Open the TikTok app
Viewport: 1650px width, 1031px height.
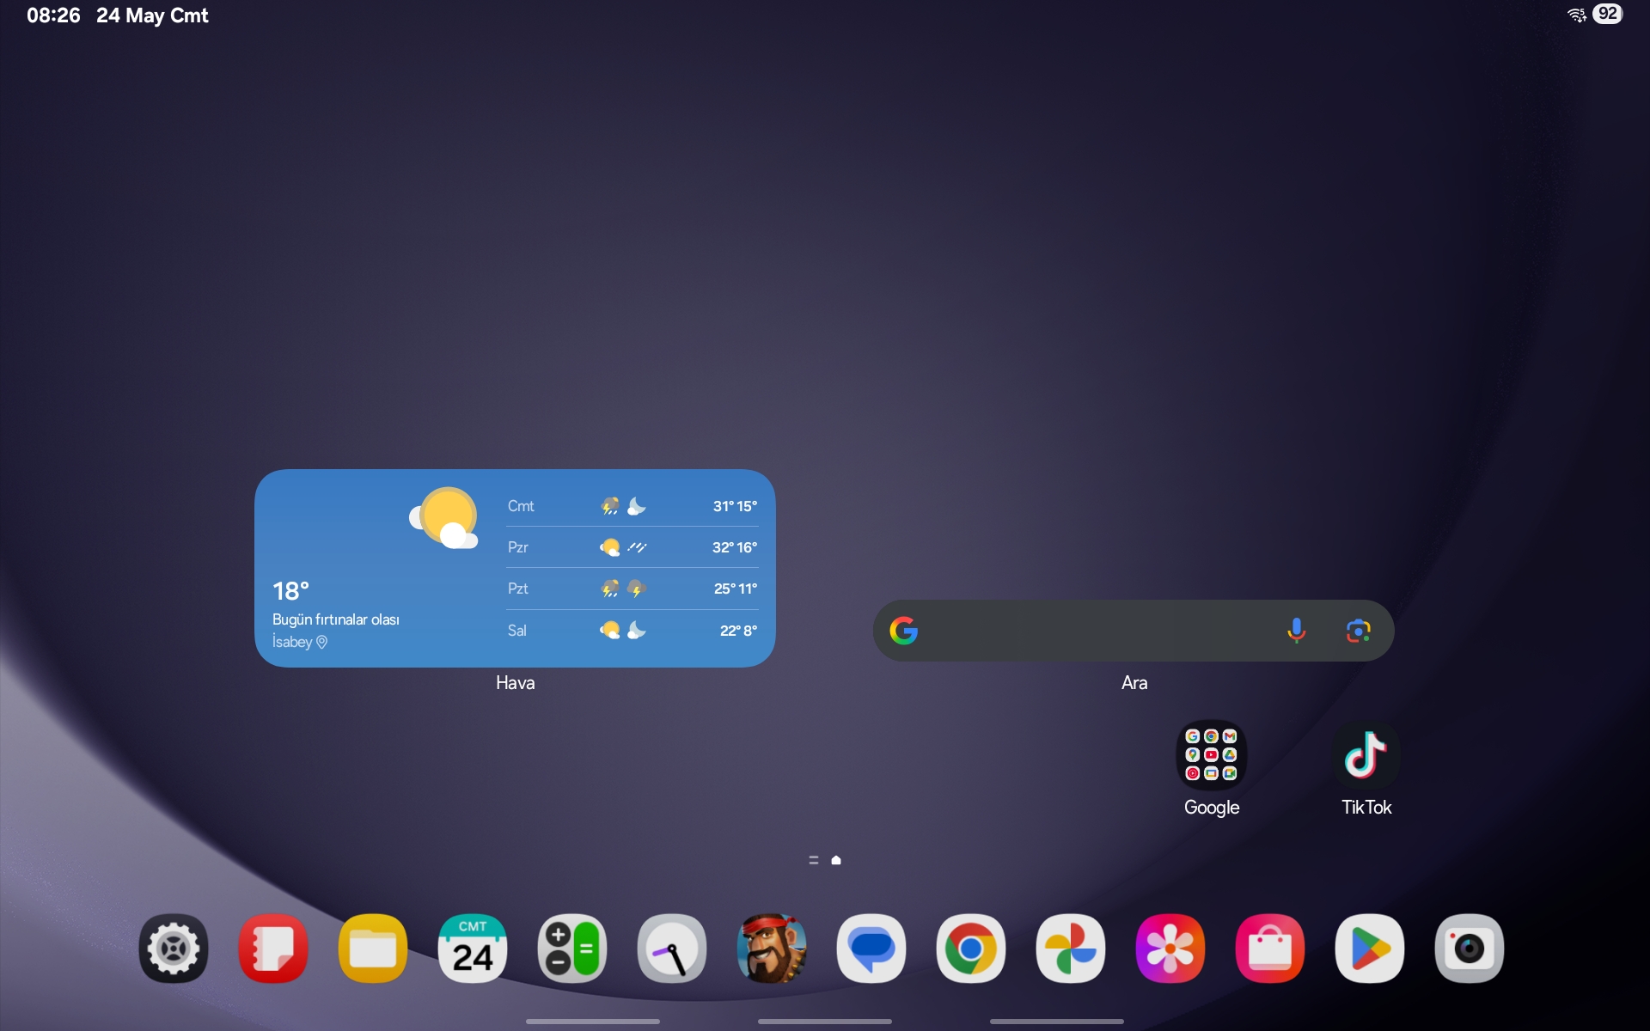click(1366, 755)
